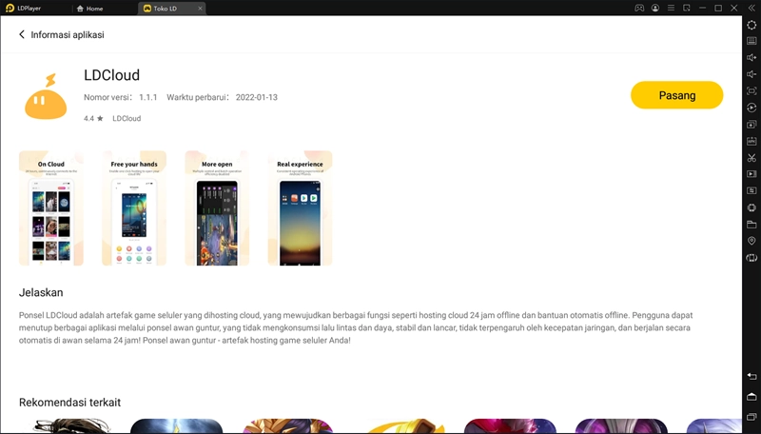The image size is (761, 434).
Task: Switch to the Home tab
Action: (90, 9)
